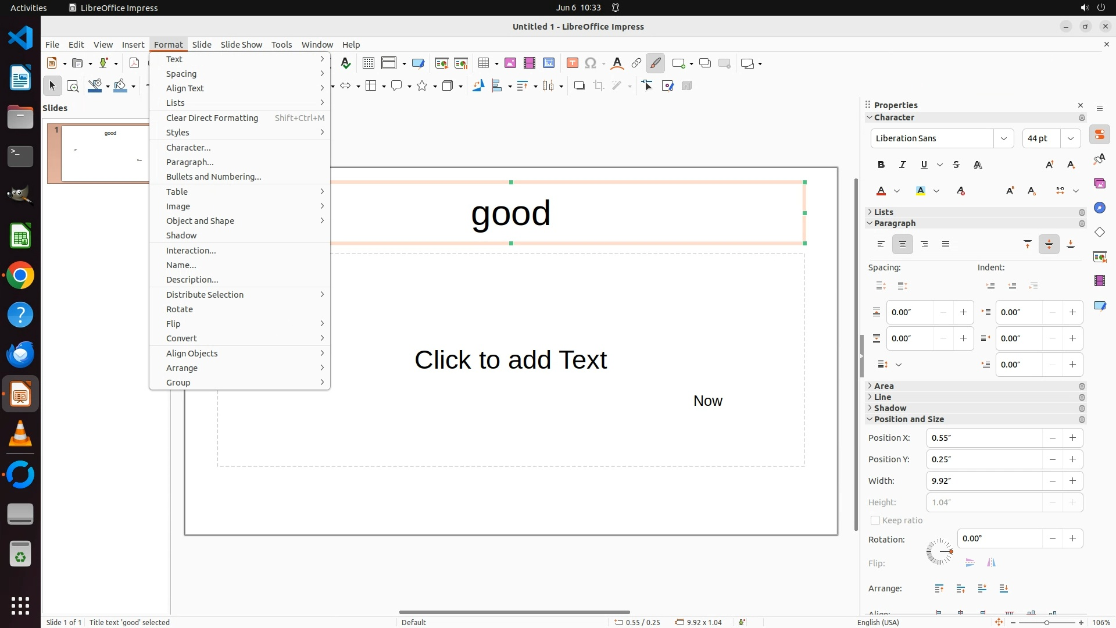Click the Stars and Banners shape icon
This screenshot has height=628, width=1116.
(423, 86)
